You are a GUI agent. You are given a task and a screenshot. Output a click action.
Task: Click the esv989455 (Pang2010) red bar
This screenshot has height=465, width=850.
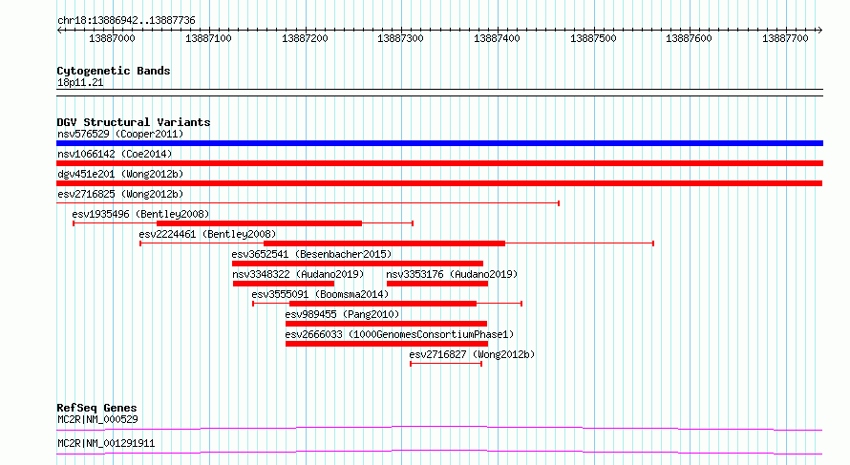pos(386,324)
